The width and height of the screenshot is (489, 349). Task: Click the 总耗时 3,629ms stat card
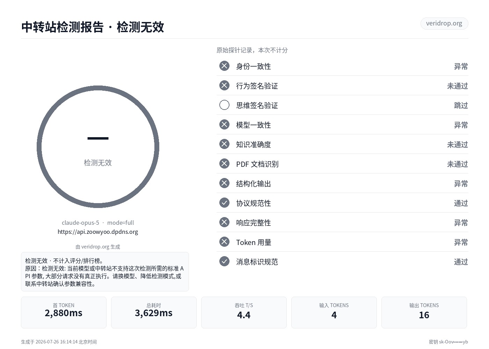154,312
